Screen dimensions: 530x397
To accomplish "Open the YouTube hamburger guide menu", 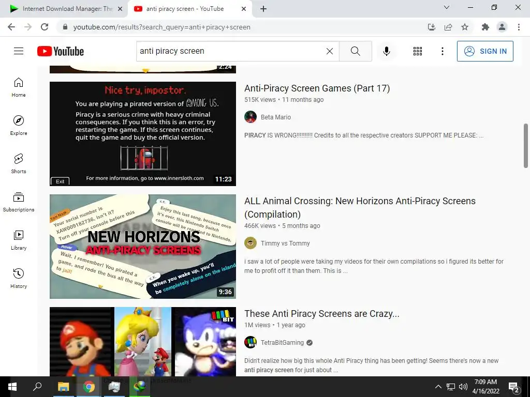I will [x=19, y=51].
